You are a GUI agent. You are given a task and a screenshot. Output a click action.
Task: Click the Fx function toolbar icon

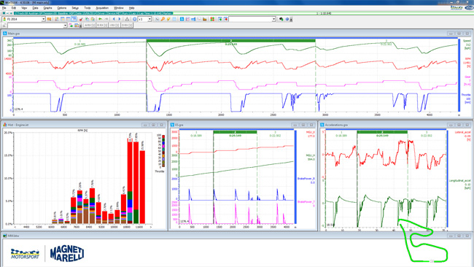click(157, 19)
